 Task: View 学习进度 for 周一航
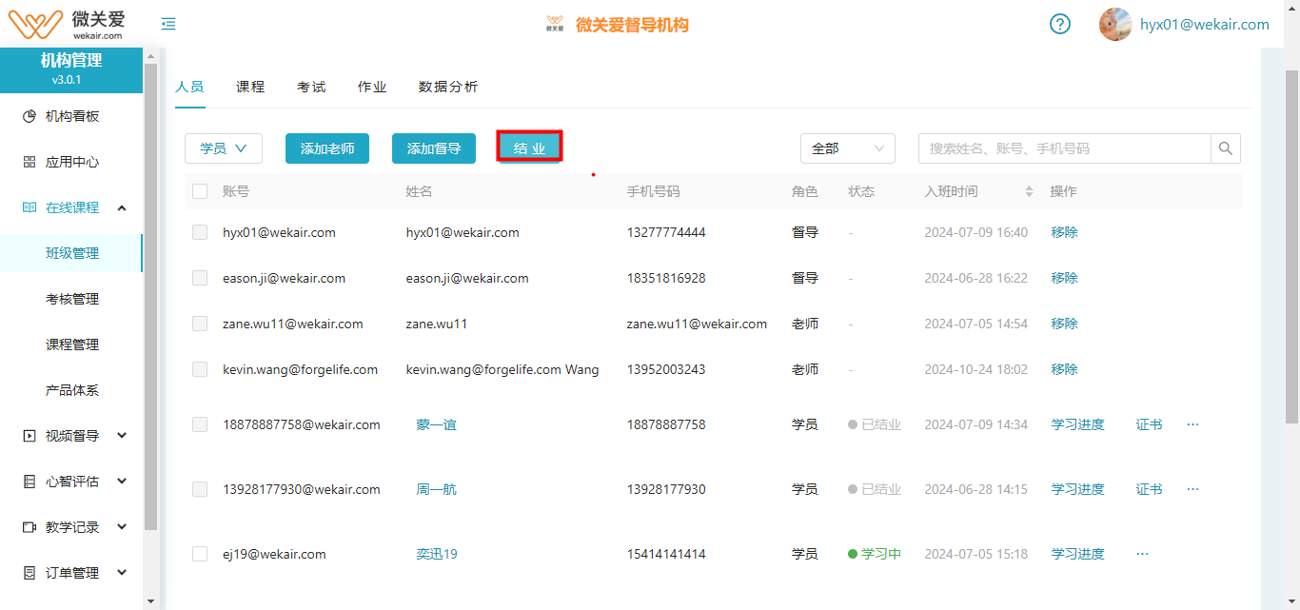click(x=1077, y=489)
